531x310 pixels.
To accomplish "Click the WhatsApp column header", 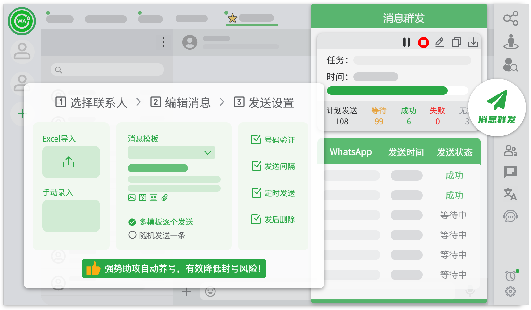I will 351,152.
